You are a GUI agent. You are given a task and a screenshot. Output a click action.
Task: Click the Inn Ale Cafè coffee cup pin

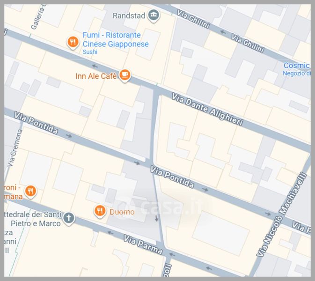pos(125,75)
